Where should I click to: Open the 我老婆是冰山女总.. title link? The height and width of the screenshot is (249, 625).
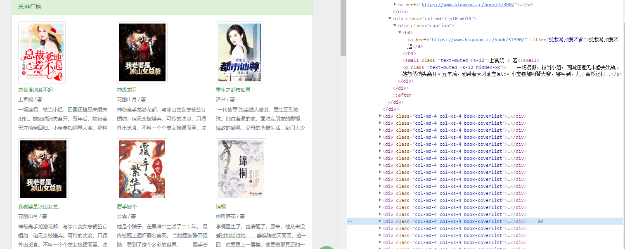point(39,206)
